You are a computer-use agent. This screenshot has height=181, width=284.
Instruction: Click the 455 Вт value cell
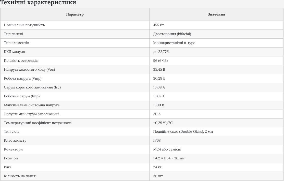pyautogui.click(x=158, y=25)
